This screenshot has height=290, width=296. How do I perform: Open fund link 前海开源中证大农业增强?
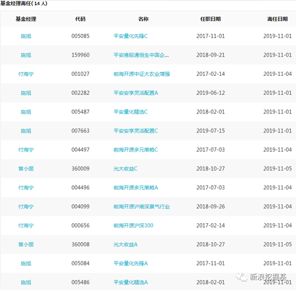coord(142,74)
